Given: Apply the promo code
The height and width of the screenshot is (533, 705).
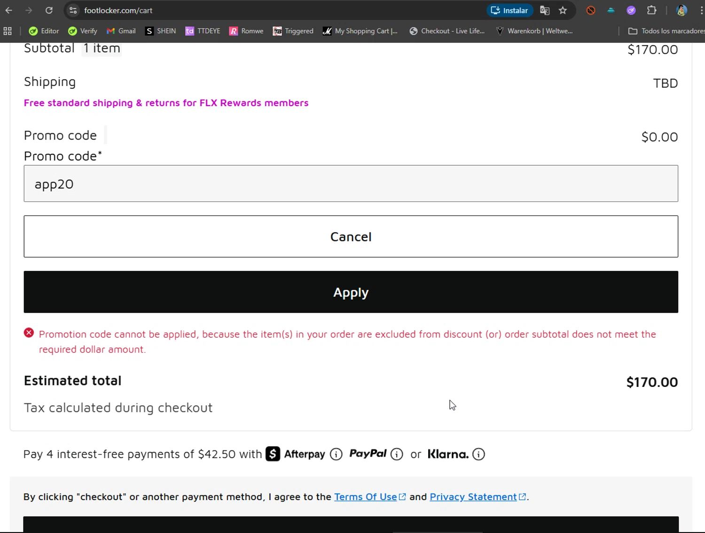Looking at the screenshot, I should [351, 292].
